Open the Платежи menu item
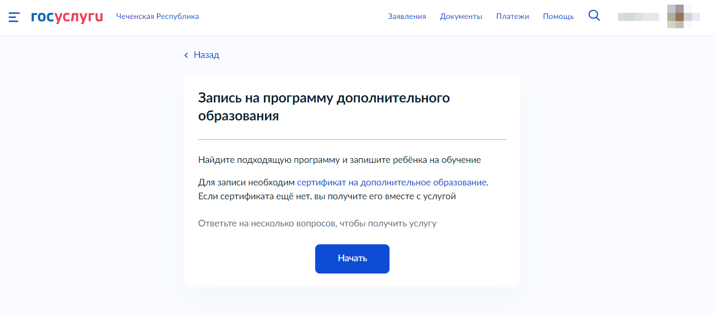The width and height of the screenshot is (716, 315). click(512, 16)
